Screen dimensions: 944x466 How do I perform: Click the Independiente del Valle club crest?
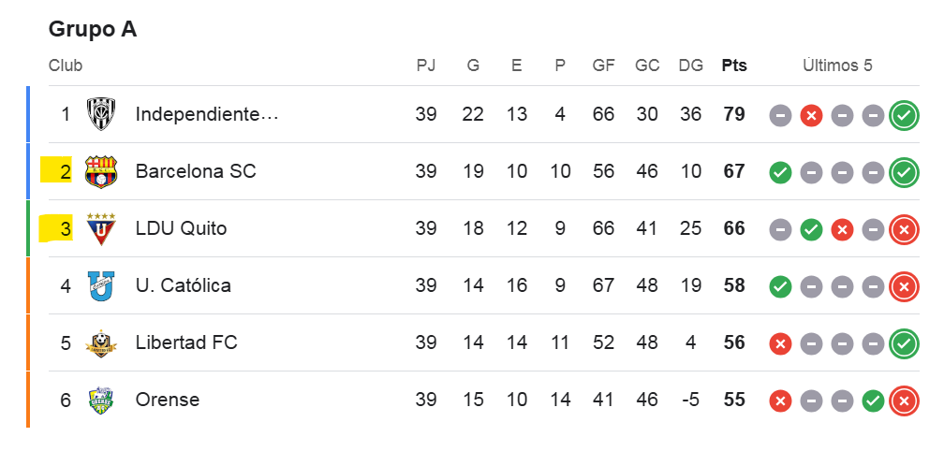100,115
